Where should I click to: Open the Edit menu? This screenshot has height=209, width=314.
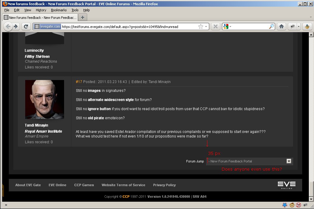(17, 10)
